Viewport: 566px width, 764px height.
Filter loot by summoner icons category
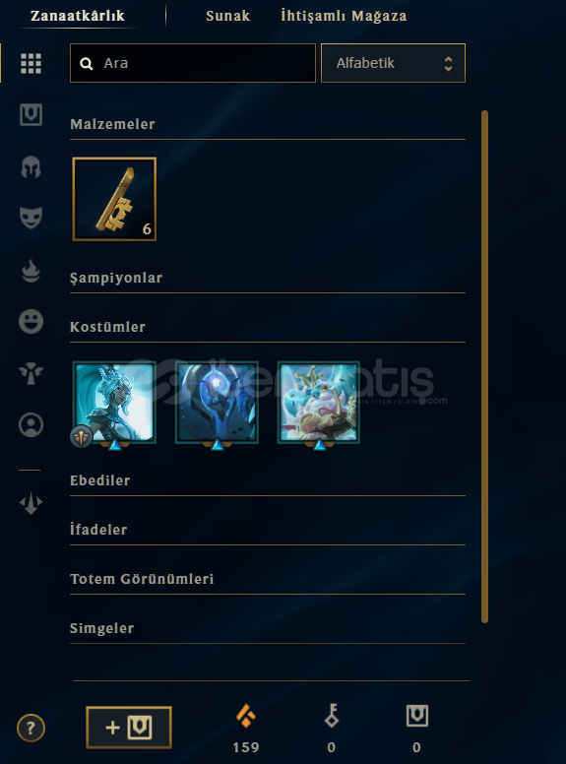tap(31, 425)
